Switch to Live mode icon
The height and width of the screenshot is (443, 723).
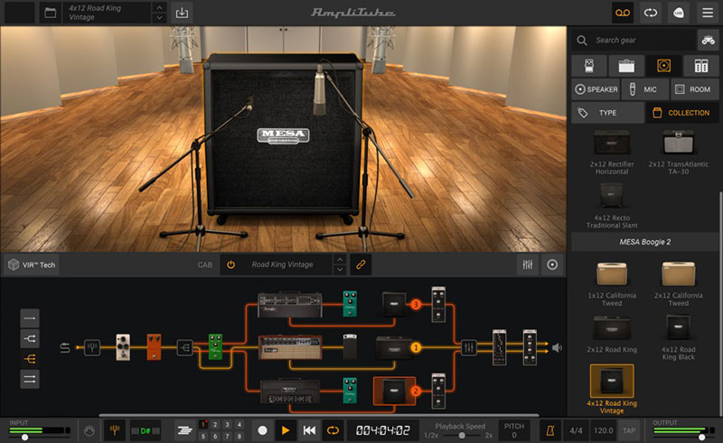[x=679, y=13]
